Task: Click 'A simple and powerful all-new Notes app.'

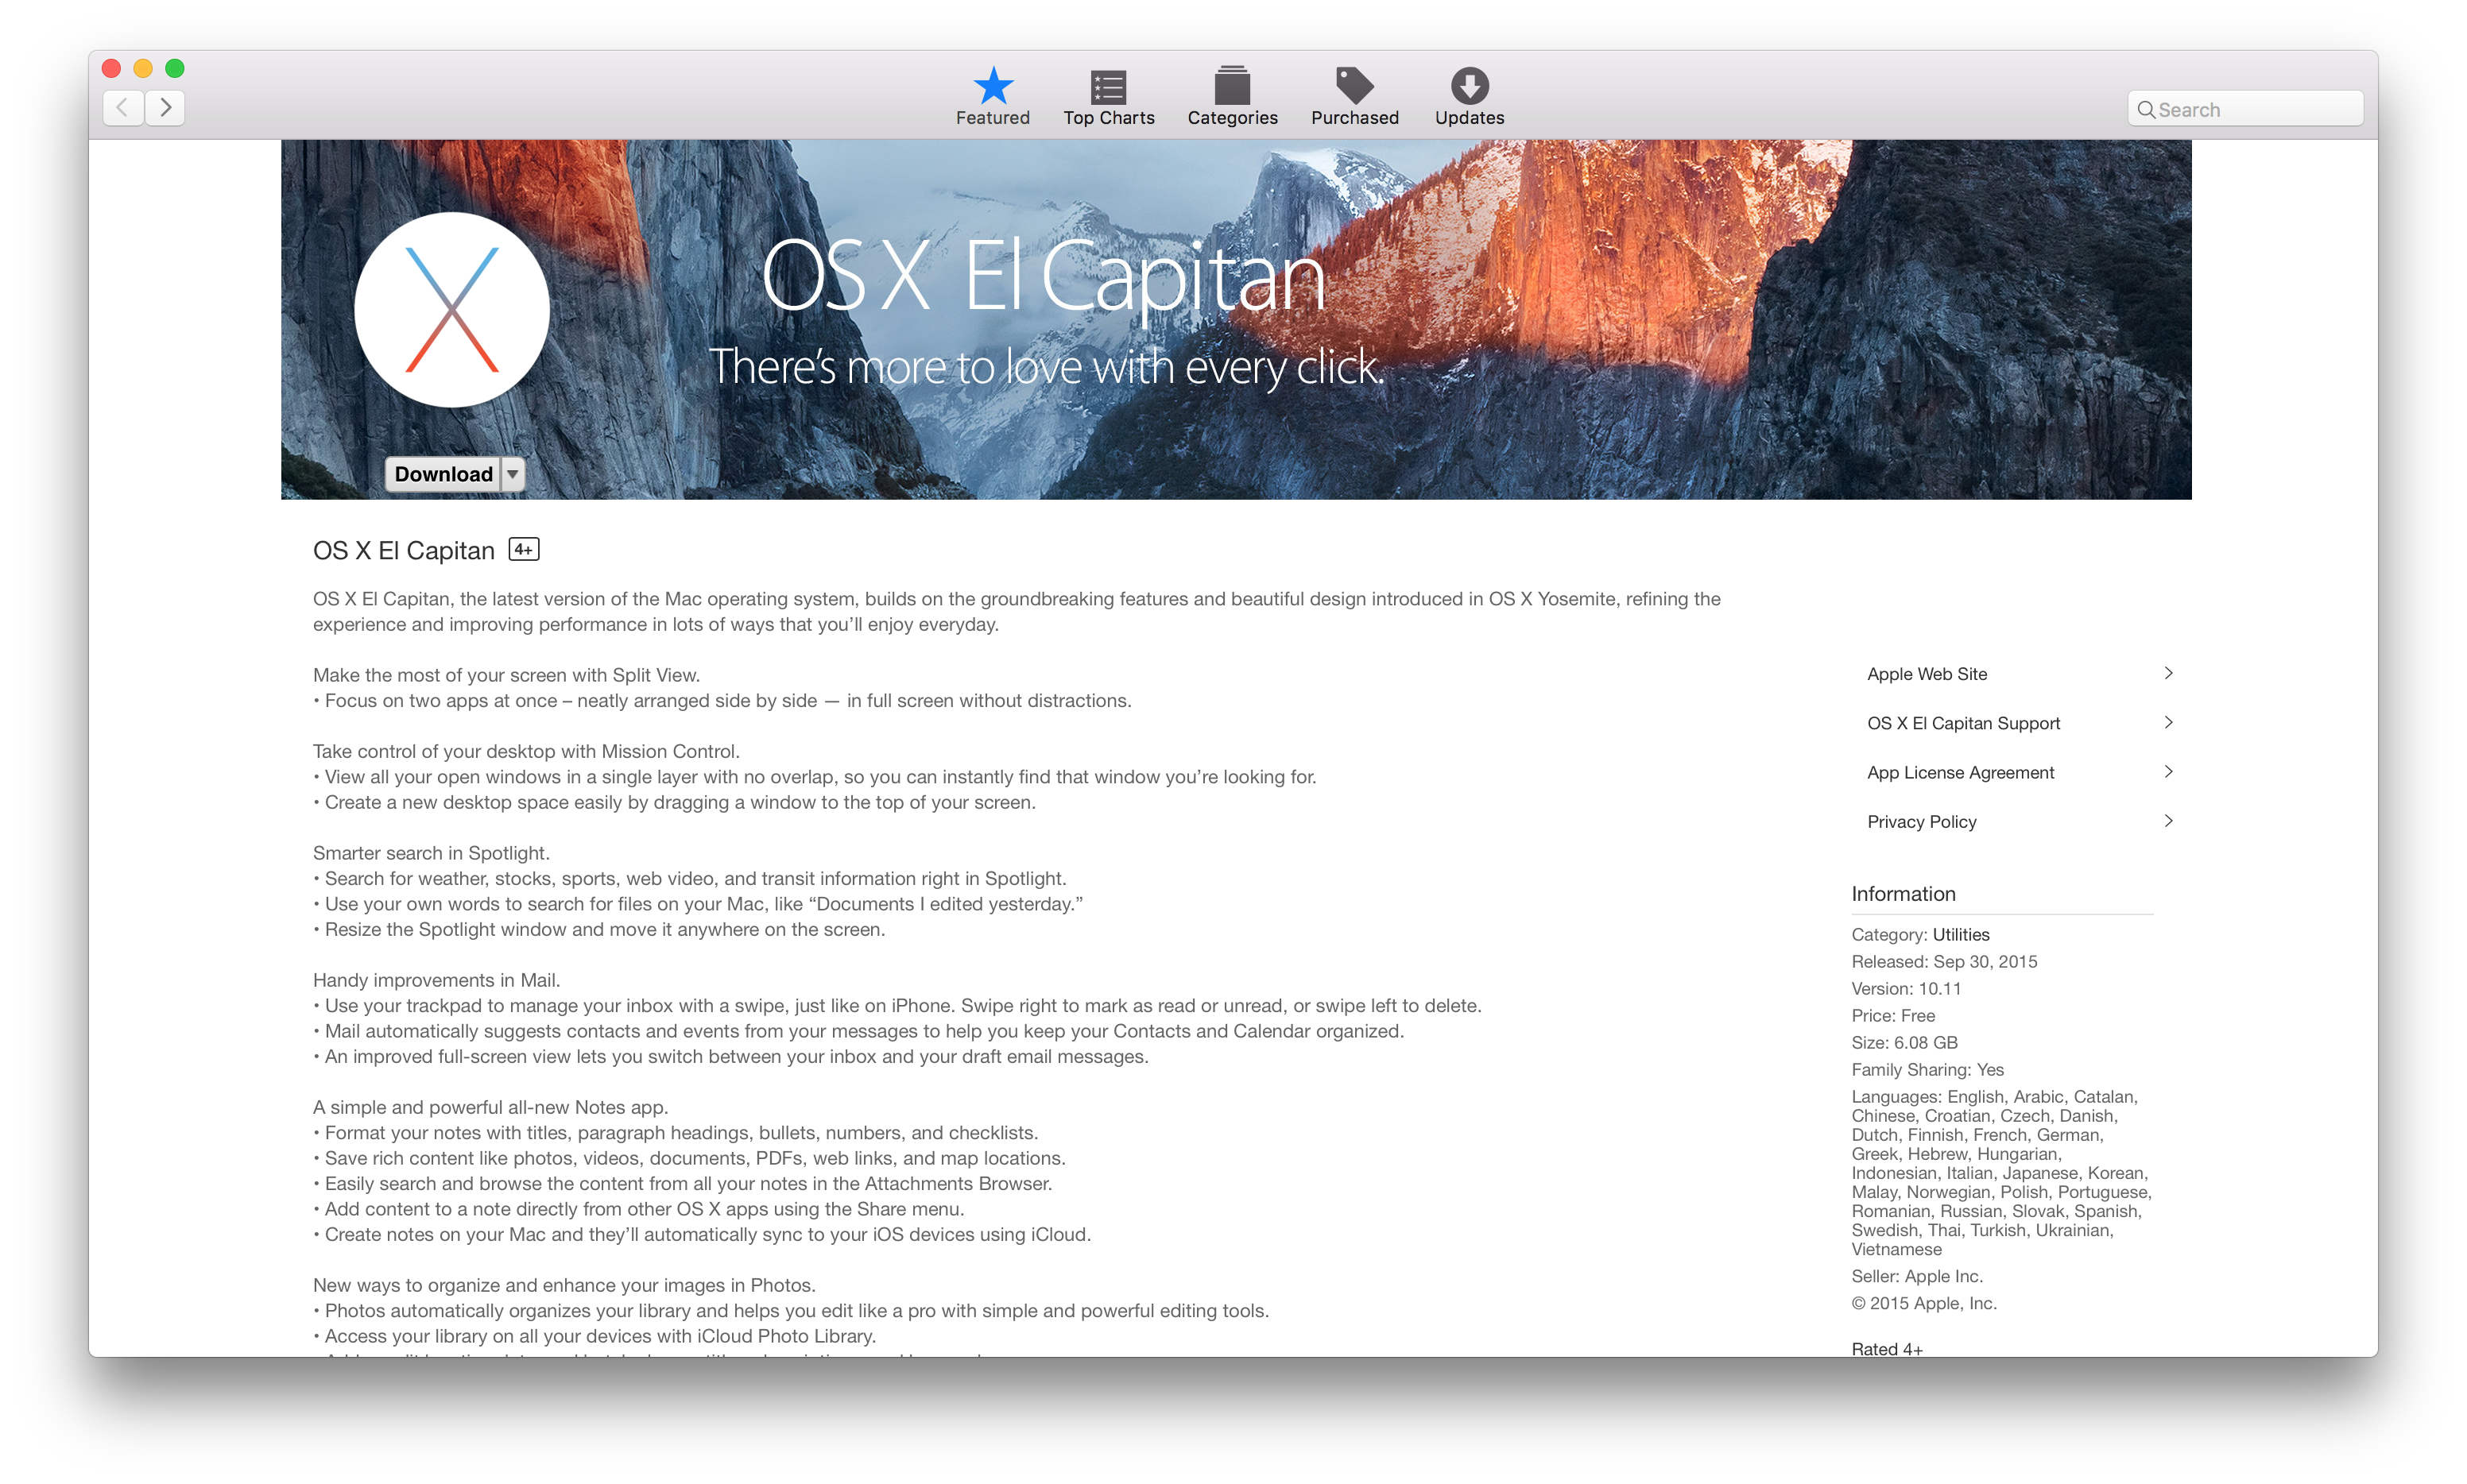Action: (x=490, y=1107)
